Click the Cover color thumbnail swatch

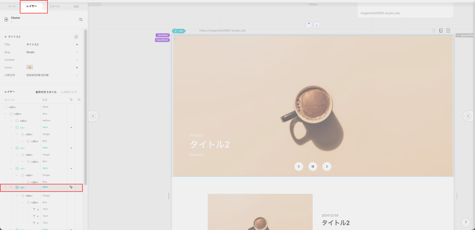30,67
